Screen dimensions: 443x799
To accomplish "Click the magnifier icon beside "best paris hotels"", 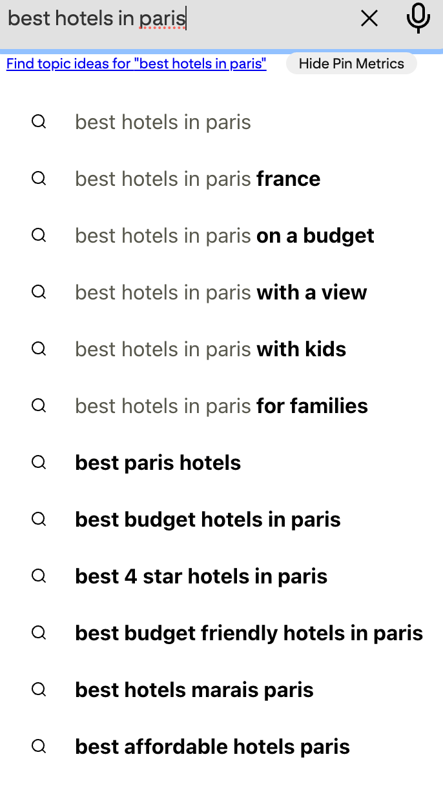I will (x=39, y=463).
